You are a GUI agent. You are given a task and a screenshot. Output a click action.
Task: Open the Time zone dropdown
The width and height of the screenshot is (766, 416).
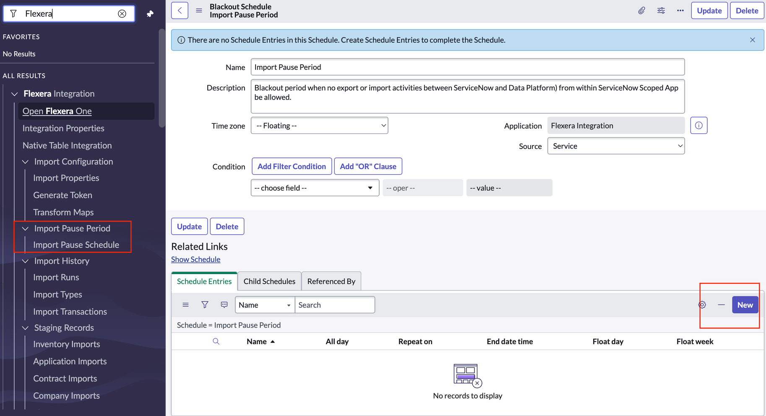pos(319,126)
